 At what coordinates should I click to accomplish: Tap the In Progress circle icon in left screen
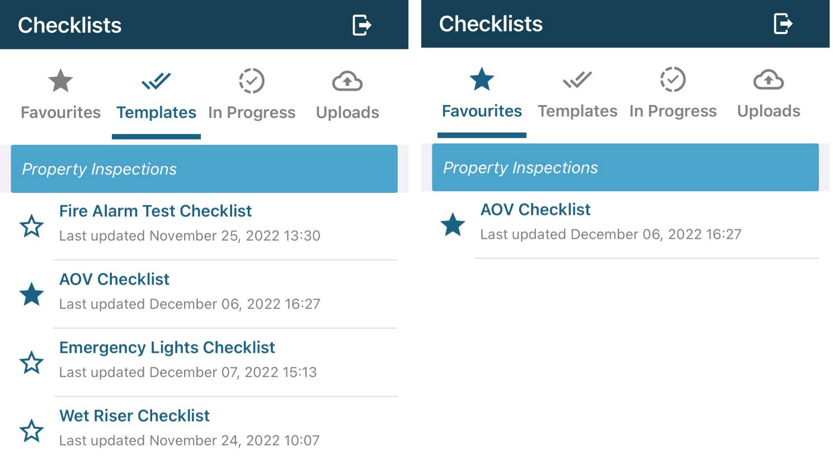[x=252, y=81]
